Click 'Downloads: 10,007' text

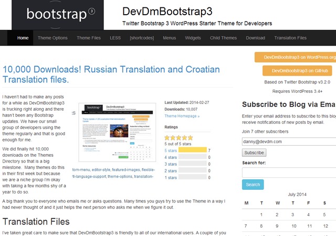(181, 109)
